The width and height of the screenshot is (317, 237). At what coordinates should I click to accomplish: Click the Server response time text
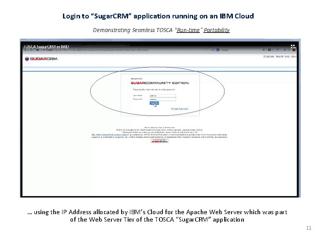[x=159, y=128]
